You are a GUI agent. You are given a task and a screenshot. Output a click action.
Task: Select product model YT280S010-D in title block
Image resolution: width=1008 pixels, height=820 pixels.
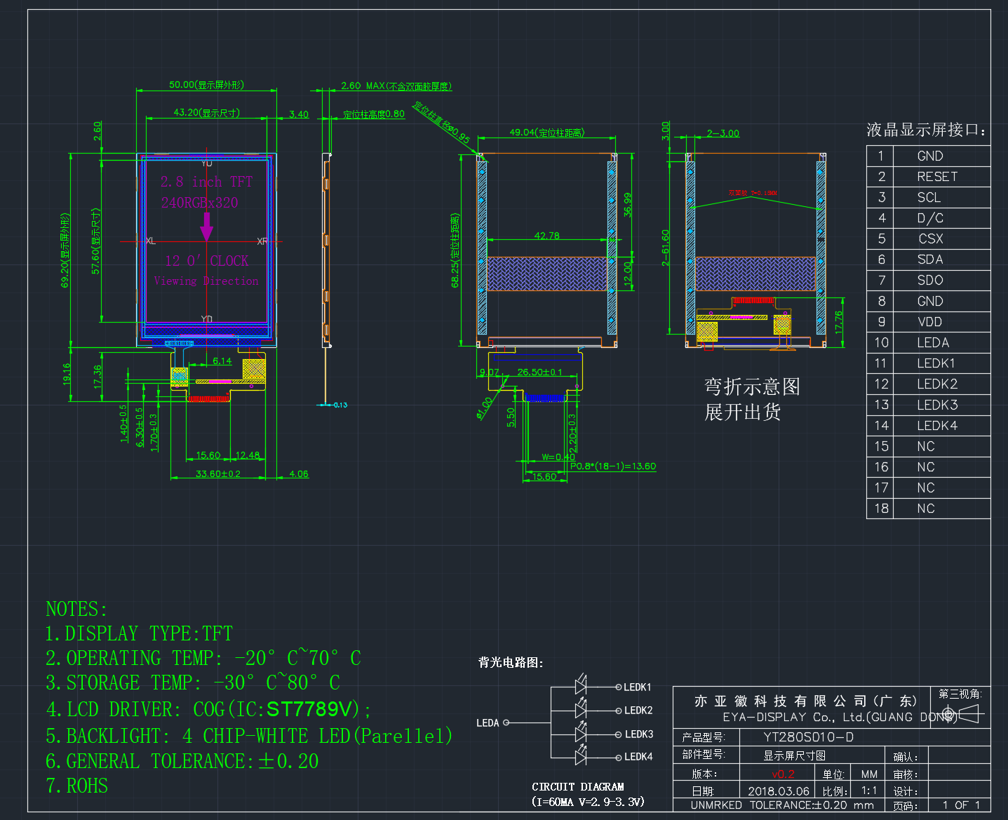click(x=809, y=737)
